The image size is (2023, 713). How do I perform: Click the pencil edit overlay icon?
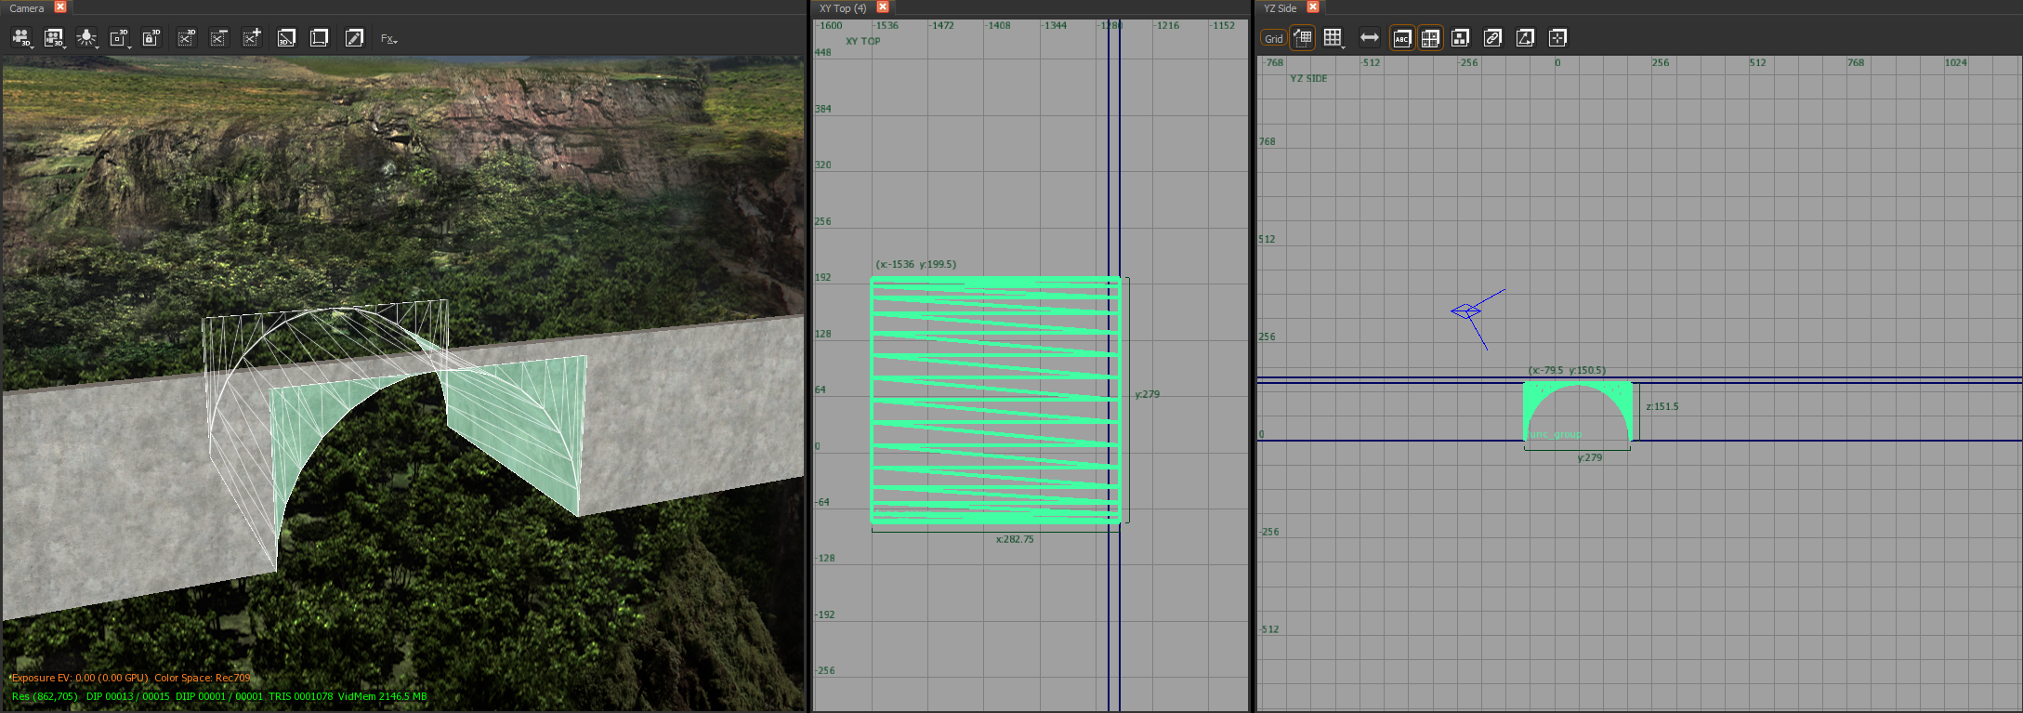pyautogui.click(x=354, y=38)
